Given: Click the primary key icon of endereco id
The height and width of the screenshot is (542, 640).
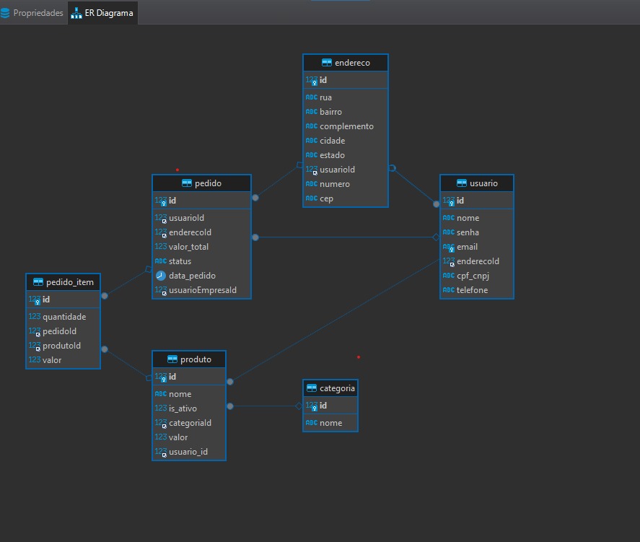Looking at the screenshot, I should point(312,80).
